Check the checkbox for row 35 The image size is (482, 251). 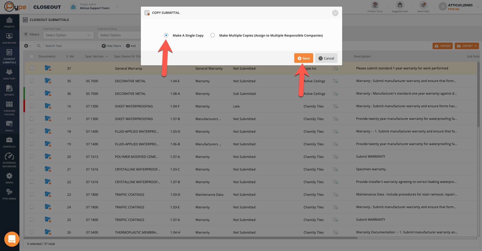tap(32, 81)
